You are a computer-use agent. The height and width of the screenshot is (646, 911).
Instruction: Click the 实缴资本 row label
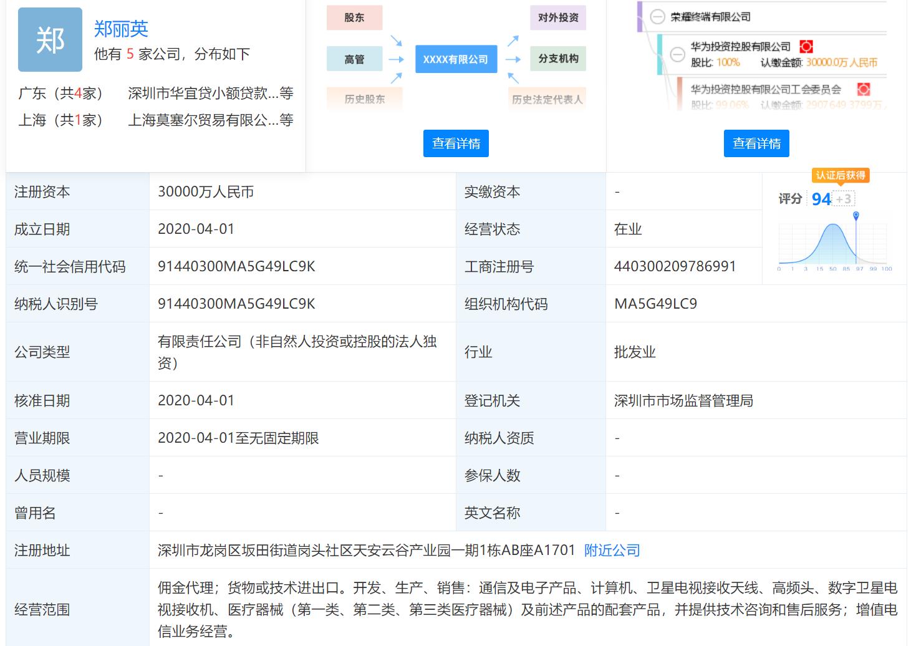coord(492,191)
